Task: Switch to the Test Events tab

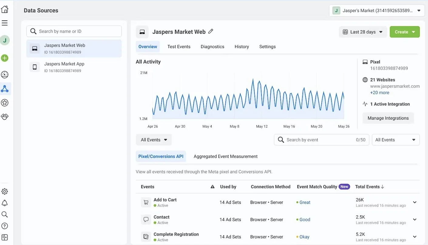Action: tap(179, 47)
